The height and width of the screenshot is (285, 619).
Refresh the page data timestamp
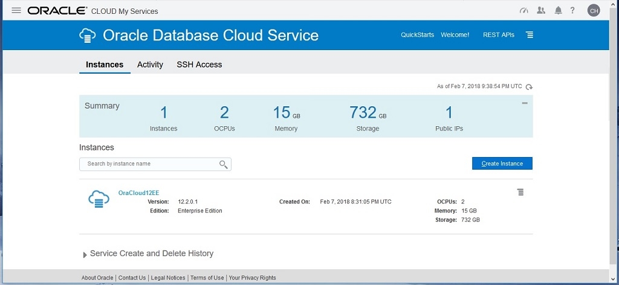pos(530,87)
